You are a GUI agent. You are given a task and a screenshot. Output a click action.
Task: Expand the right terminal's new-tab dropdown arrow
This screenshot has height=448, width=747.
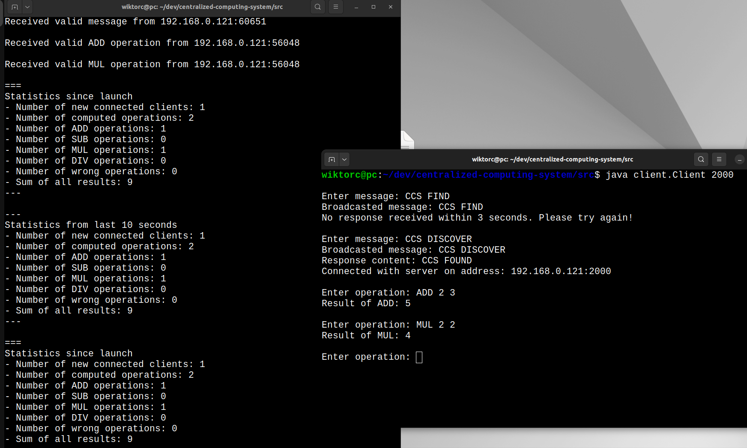[x=344, y=159]
